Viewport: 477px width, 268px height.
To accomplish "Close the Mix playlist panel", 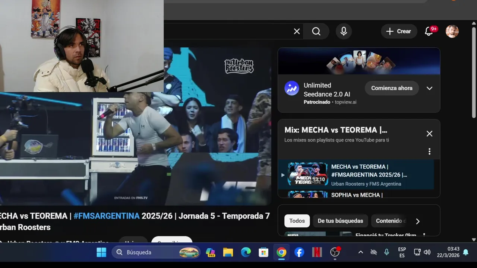I will (429, 134).
